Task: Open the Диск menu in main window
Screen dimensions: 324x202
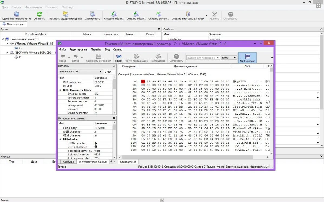Action: pyautogui.click(x=5, y=7)
